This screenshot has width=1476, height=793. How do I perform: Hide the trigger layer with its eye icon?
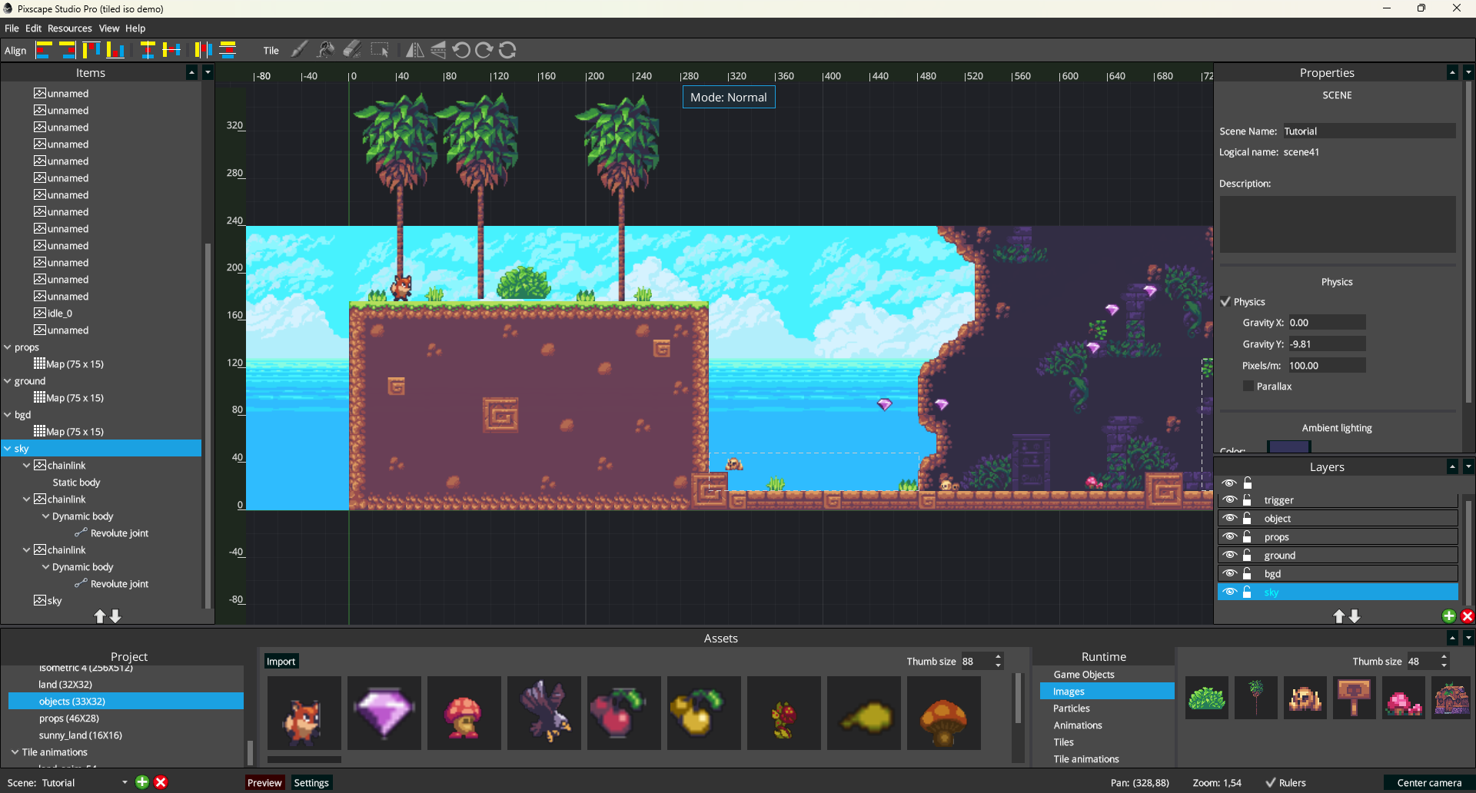(x=1229, y=499)
